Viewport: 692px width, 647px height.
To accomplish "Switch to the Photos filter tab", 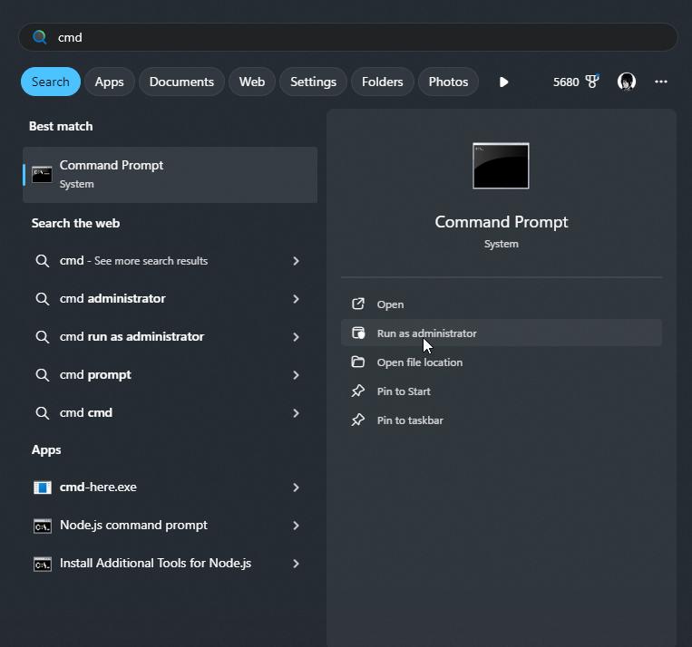I will click(448, 82).
